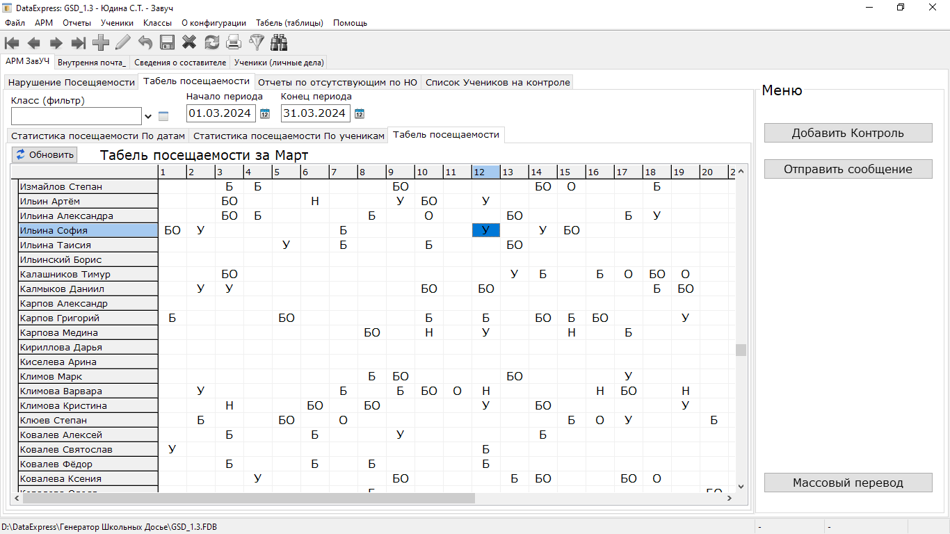Viewport: 950px width, 534px height.
Task: Open the Классы menu
Action: (x=158, y=23)
